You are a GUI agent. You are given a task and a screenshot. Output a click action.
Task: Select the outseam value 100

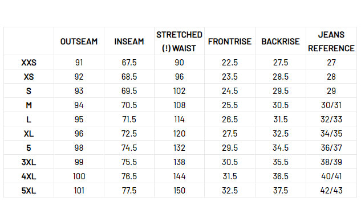[x=79, y=176]
